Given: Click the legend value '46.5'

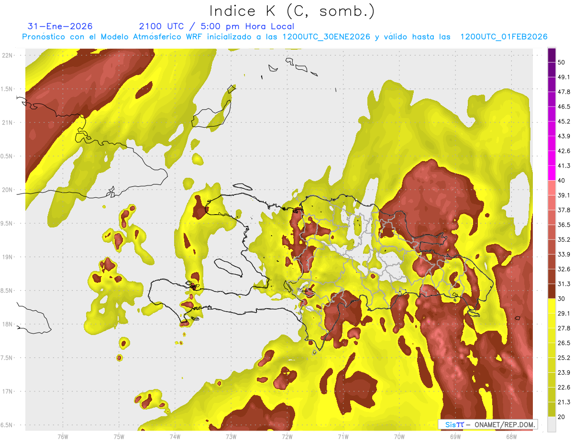Looking at the screenshot, I should (564, 107).
